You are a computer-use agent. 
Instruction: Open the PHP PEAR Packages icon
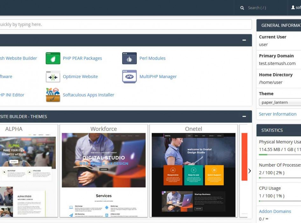pos(53,58)
